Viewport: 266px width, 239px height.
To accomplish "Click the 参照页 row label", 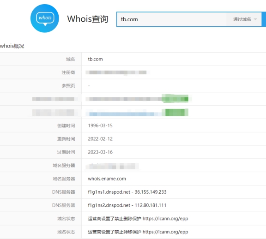I will (x=68, y=86).
